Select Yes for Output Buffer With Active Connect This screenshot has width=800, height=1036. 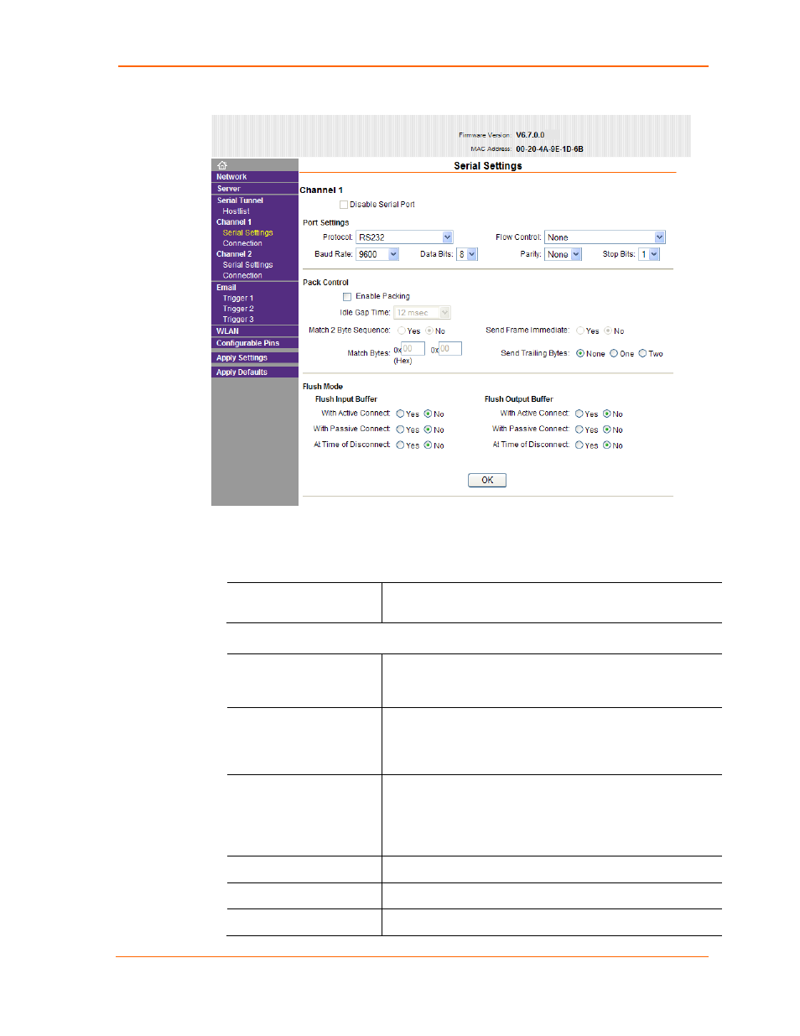pos(579,414)
